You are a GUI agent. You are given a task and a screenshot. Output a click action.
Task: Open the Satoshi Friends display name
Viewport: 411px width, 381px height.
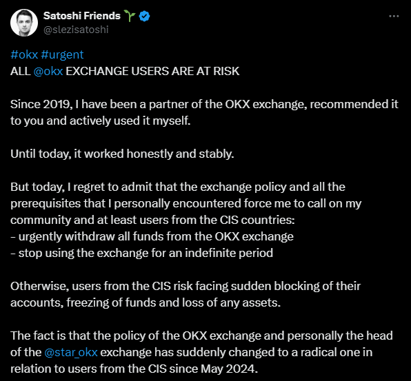[x=82, y=16]
